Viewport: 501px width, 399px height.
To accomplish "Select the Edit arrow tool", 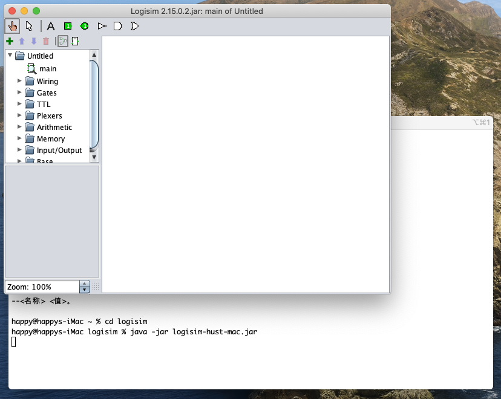I will pos(29,26).
